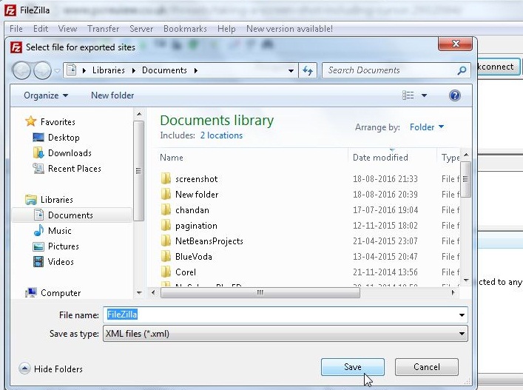This screenshot has width=523, height=390.
Task: Open Downloads in the Favorites list
Action: 62,152
